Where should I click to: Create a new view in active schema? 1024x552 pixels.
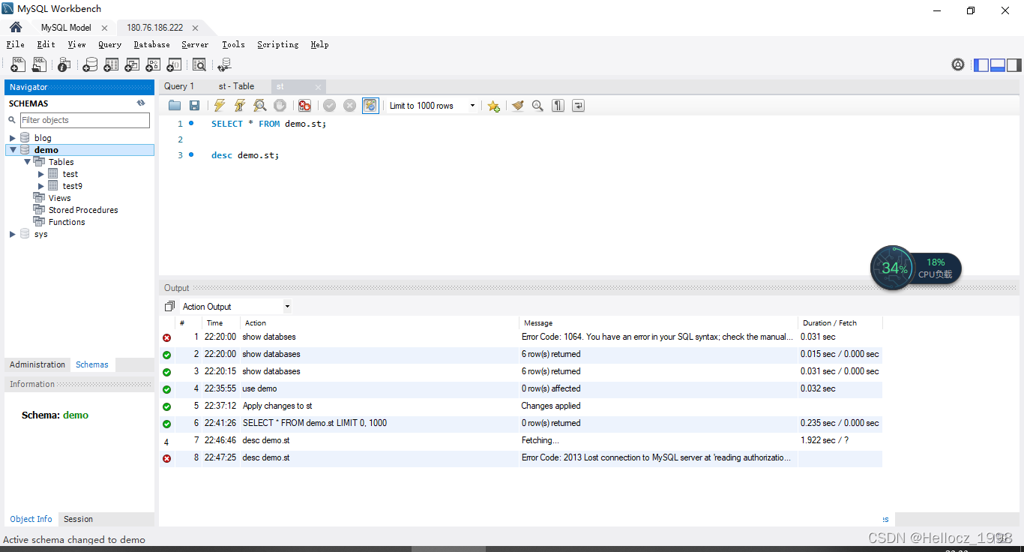pyautogui.click(x=132, y=65)
